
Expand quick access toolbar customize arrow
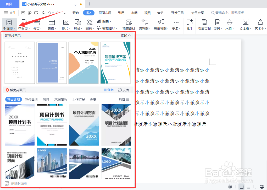click(65, 13)
